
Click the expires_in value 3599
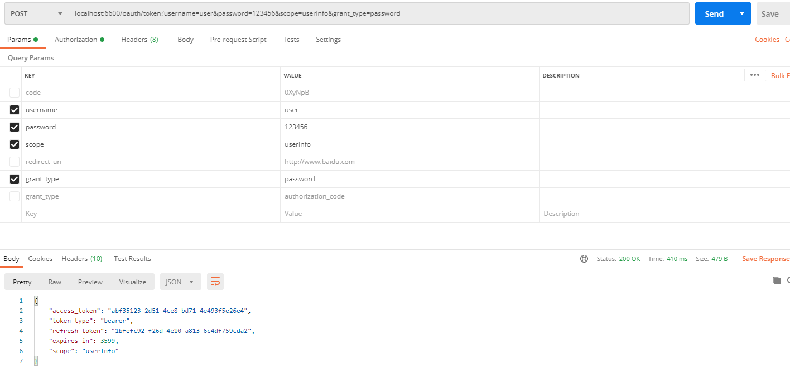pos(108,341)
